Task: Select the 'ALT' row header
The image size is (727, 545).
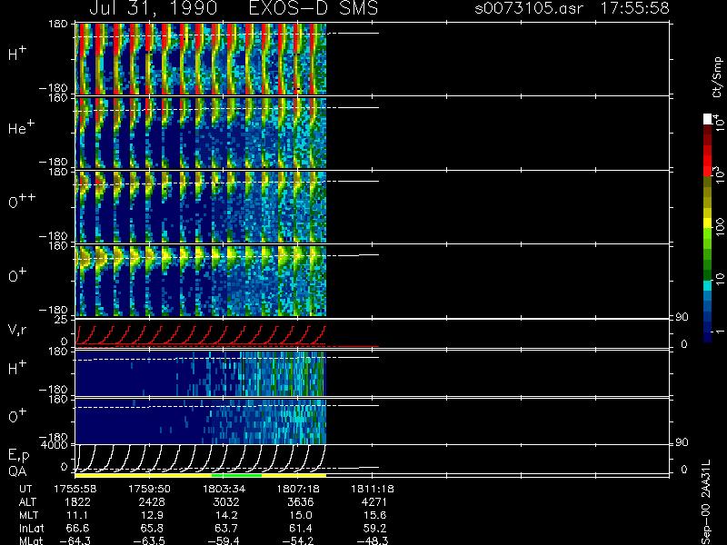Action: click(28, 502)
